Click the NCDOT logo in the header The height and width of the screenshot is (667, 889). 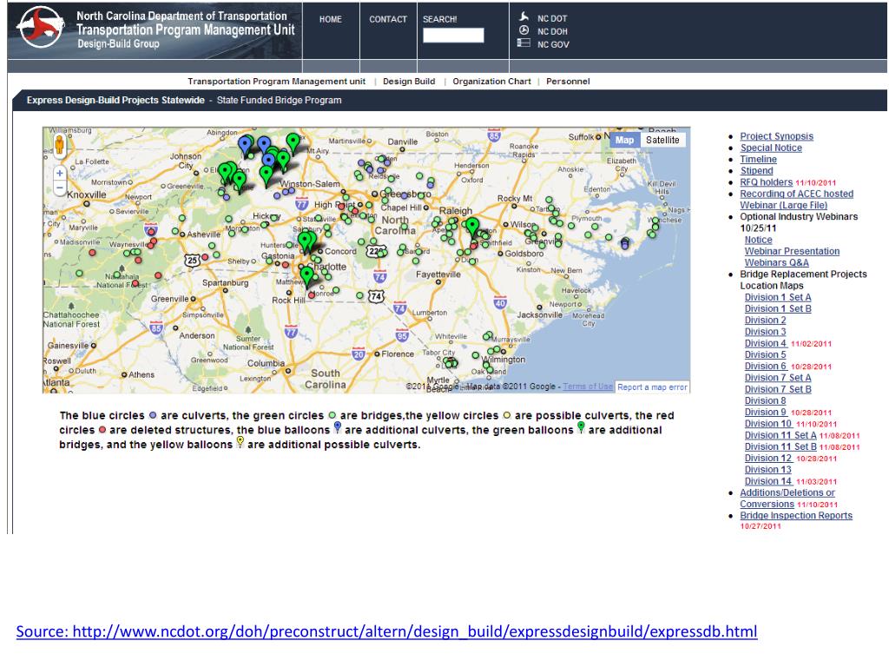point(40,29)
